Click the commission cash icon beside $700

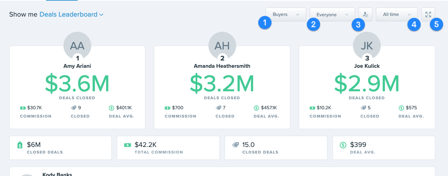167,108
